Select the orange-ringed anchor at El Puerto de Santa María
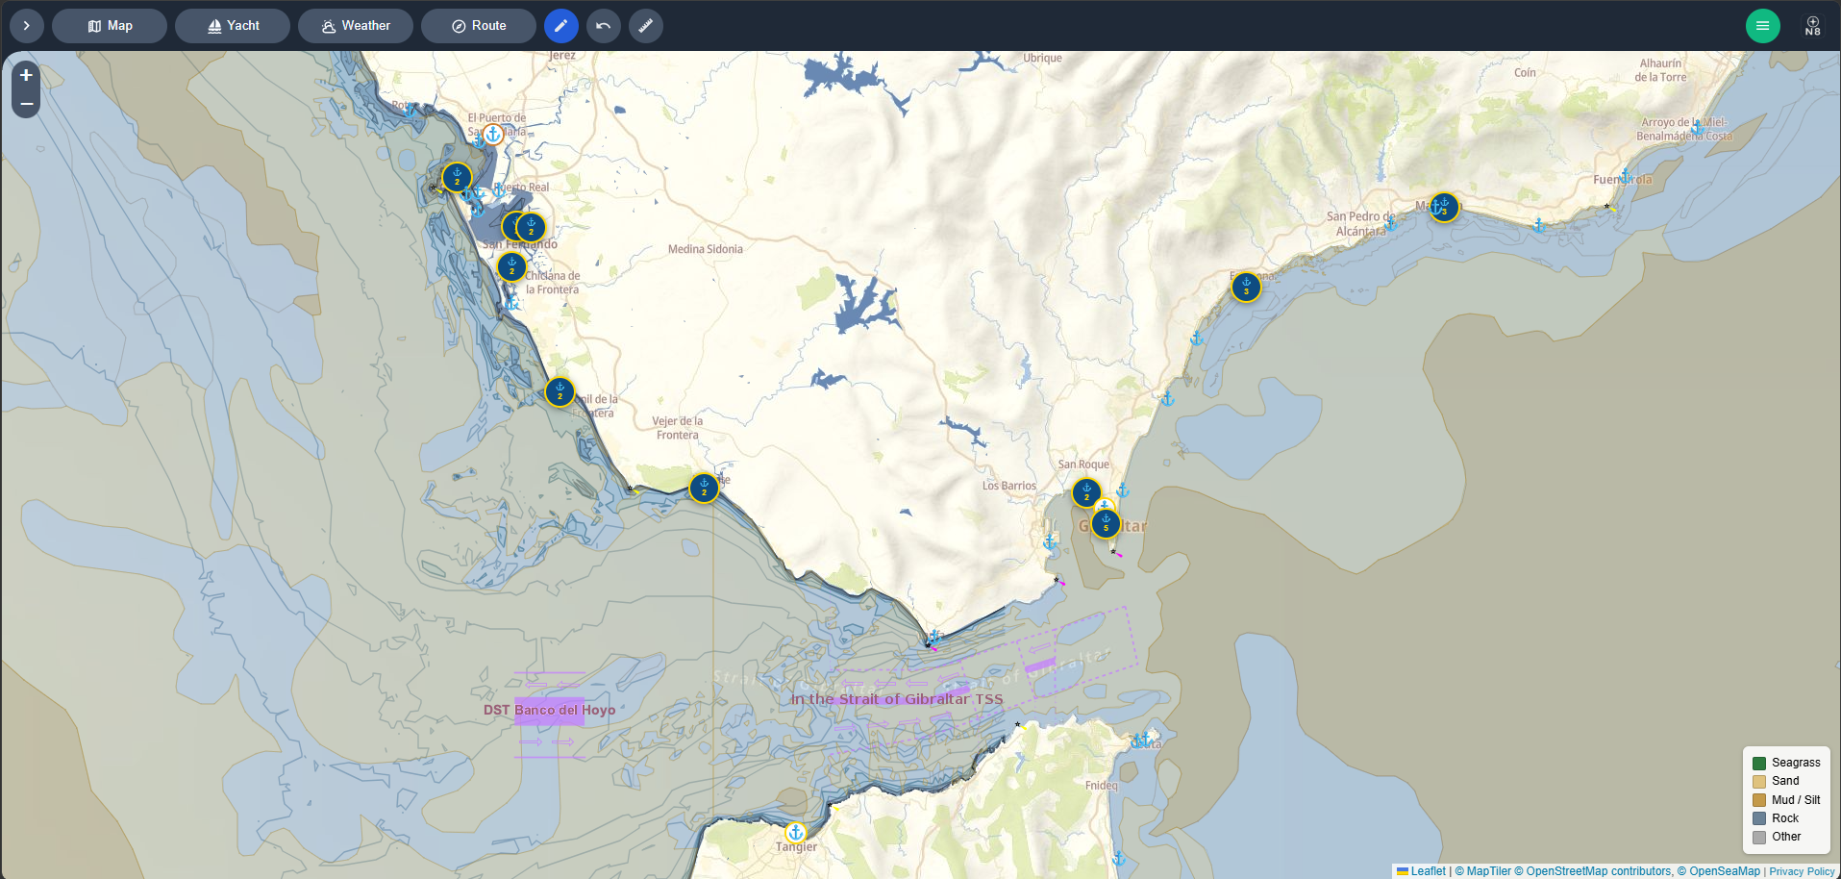This screenshot has height=879, width=1841. tap(493, 135)
